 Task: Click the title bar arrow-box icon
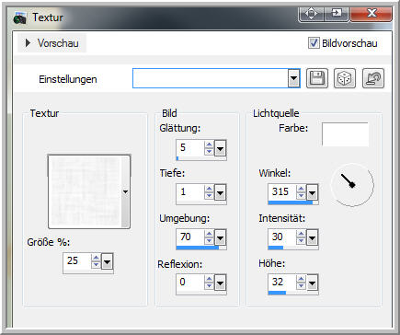point(337,14)
